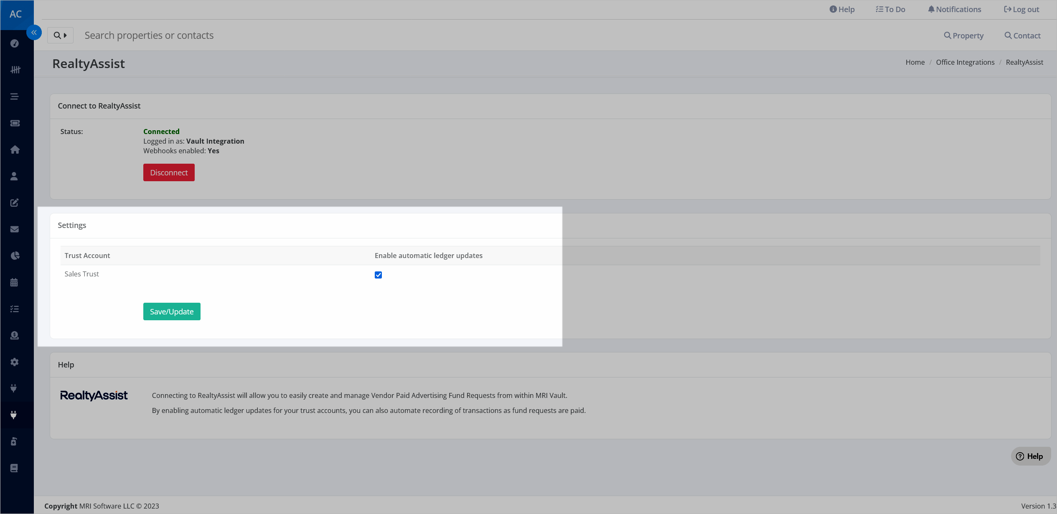Click Log out
The width and height of the screenshot is (1057, 514).
[x=1021, y=9]
